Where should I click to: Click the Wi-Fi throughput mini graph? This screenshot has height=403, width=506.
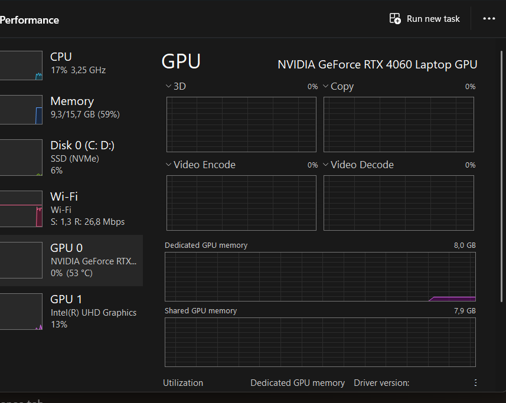click(x=21, y=209)
